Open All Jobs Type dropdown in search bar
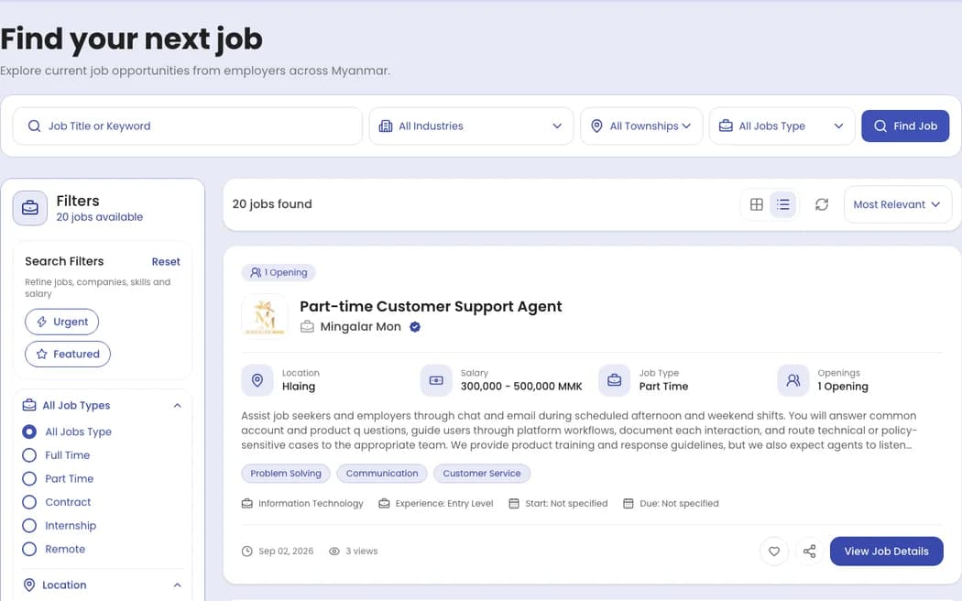Screen dimensions: 962x601 [x=782, y=126]
